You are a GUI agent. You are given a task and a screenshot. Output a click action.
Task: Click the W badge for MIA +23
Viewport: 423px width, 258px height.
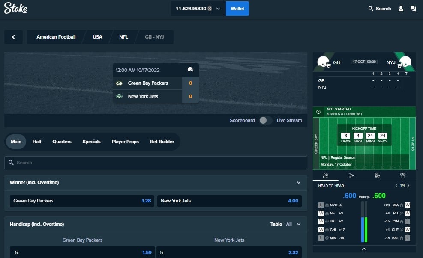pos(407,205)
